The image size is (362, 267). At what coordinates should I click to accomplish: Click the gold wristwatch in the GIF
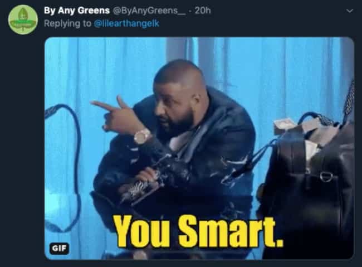click(142, 137)
